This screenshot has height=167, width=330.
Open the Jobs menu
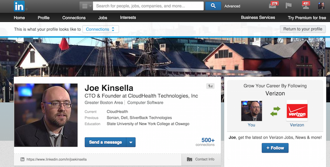click(x=103, y=18)
